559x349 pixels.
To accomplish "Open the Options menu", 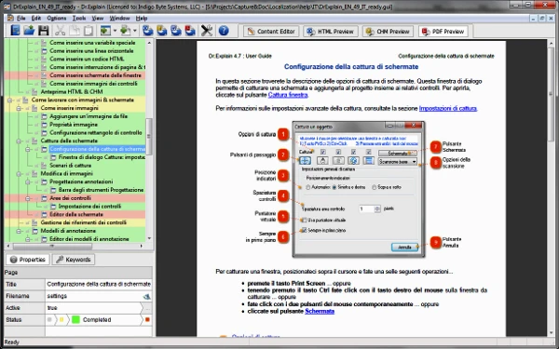I will 57,19.
